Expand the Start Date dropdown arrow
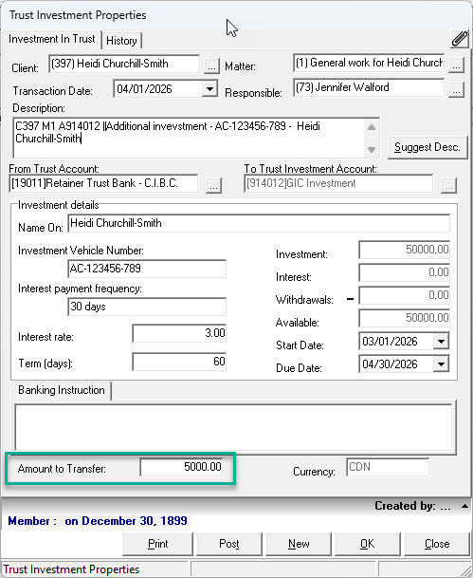 click(x=441, y=341)
